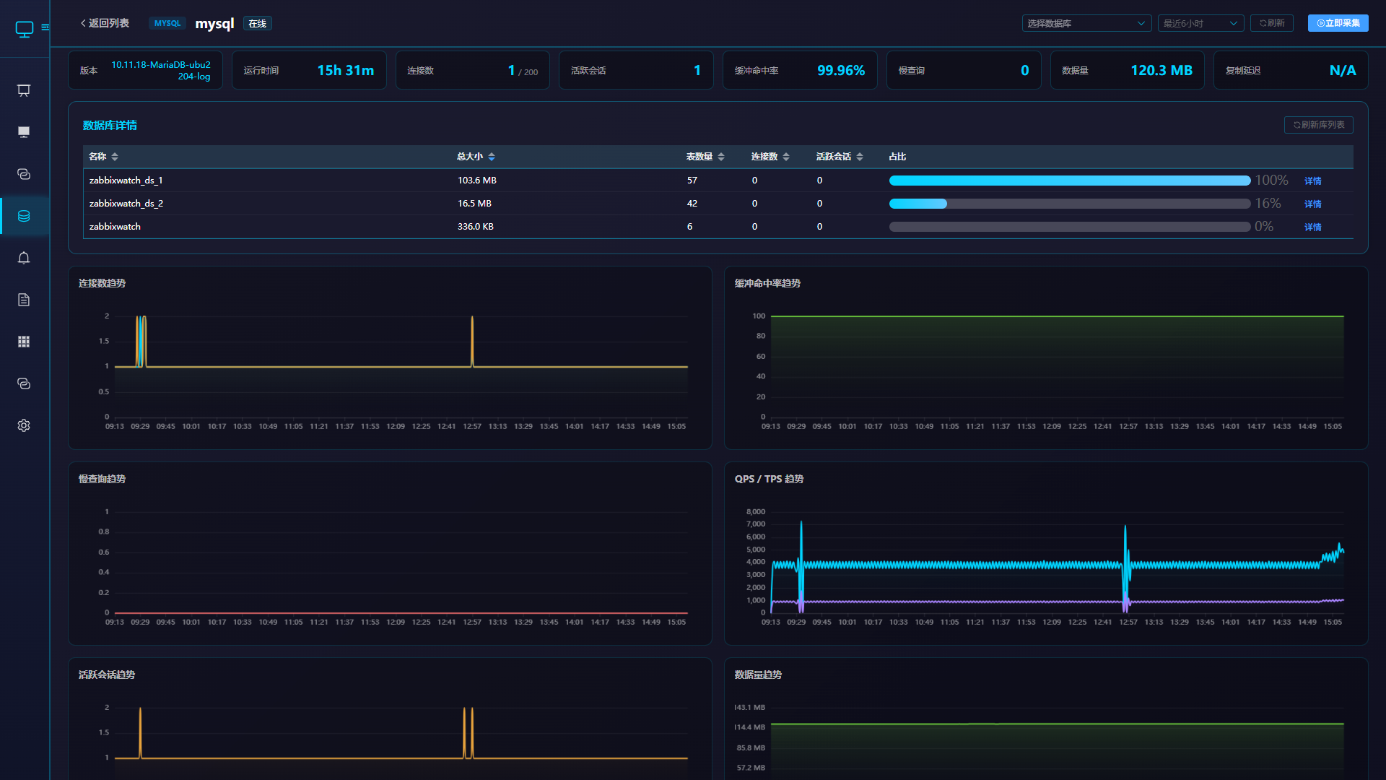Click the 在线 status badge
1386x780 pixels.
[x=257, y=24]
